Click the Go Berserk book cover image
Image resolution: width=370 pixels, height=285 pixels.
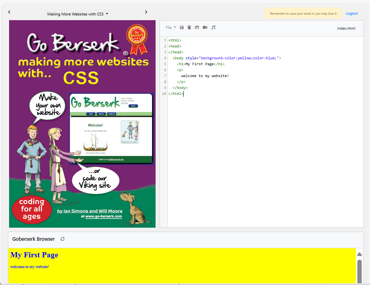83,124
